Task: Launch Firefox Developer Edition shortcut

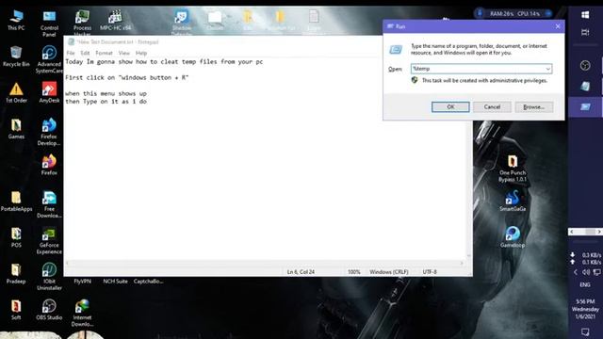Action: pyautogui.click(x=49, y=132)
